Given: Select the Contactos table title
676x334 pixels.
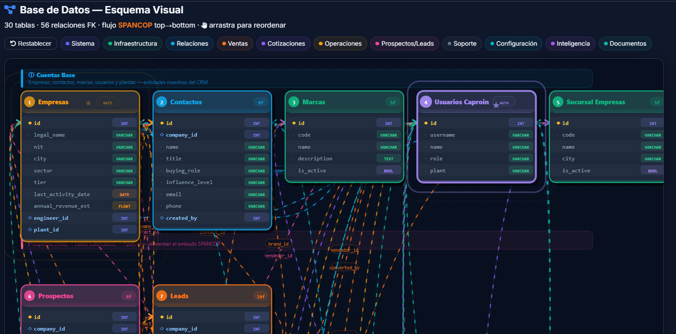Looking at the screenshot, I should [x=186, y=102].
